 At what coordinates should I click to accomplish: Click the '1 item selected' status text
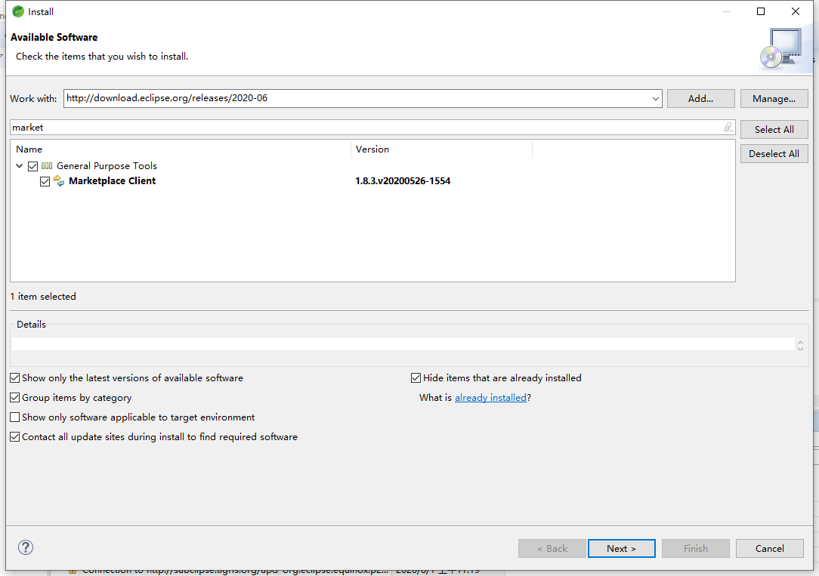click(x=43, y=297)
